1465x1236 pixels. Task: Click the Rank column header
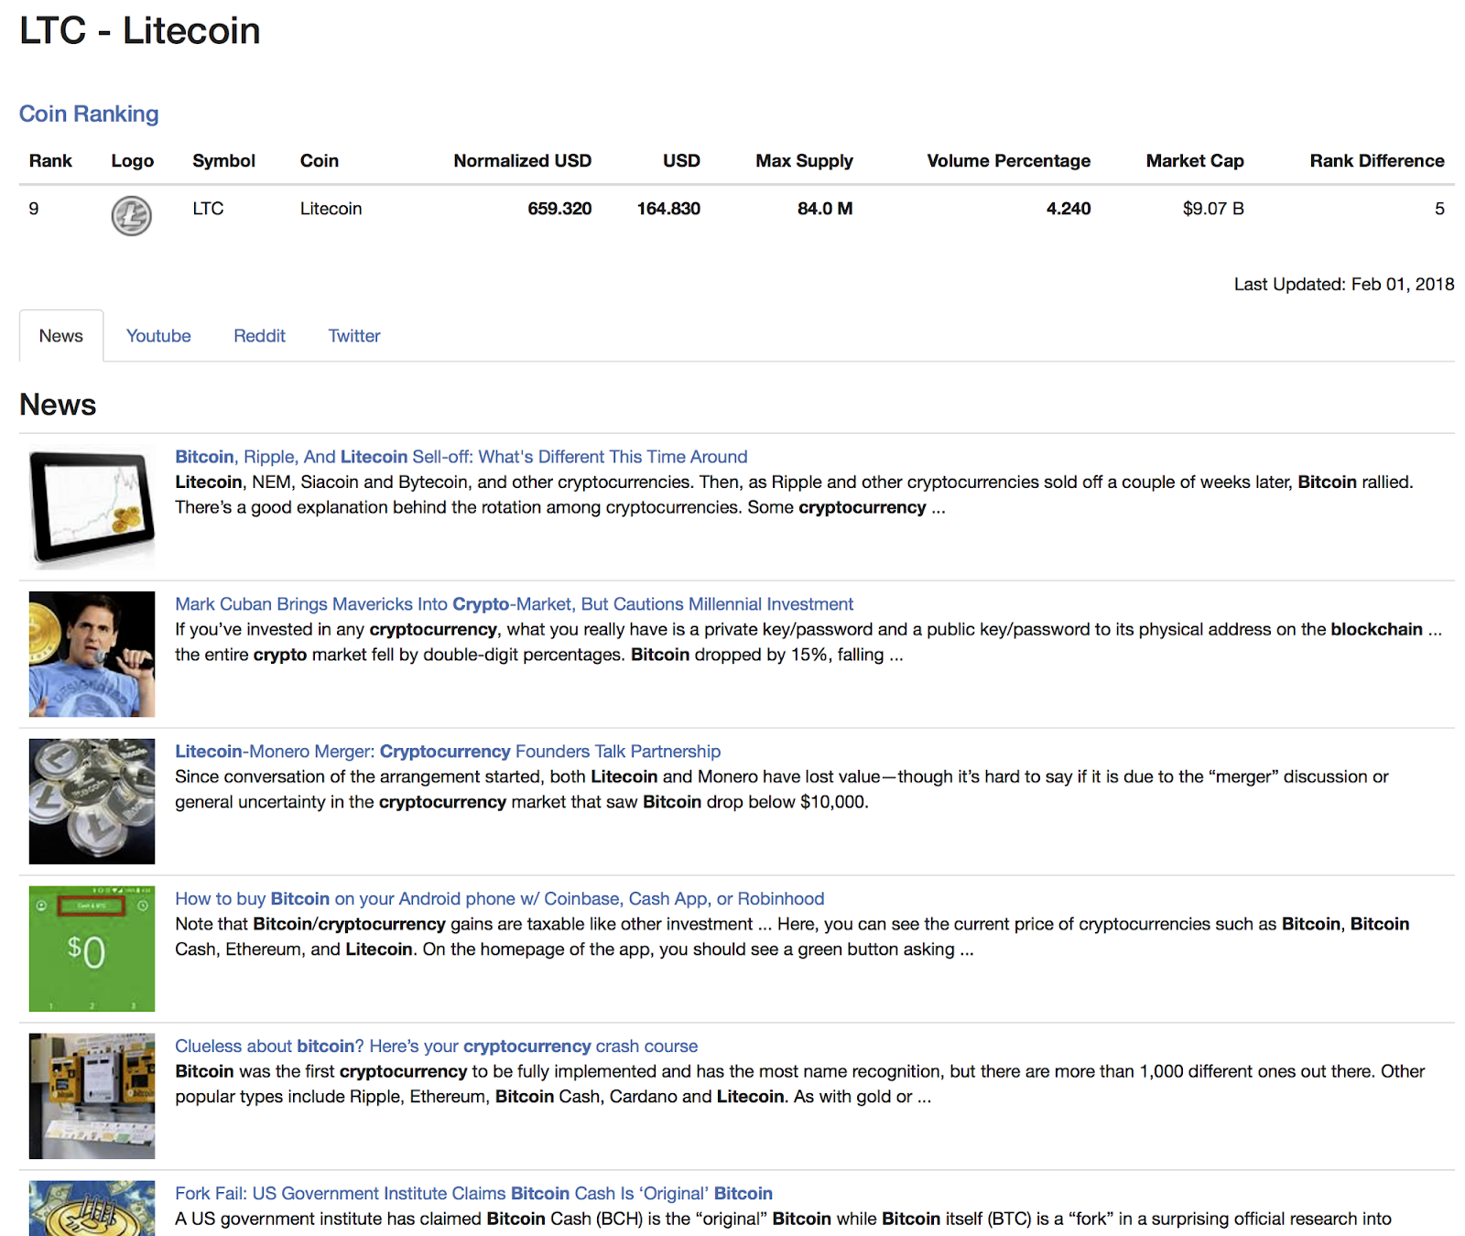[50, 161]
